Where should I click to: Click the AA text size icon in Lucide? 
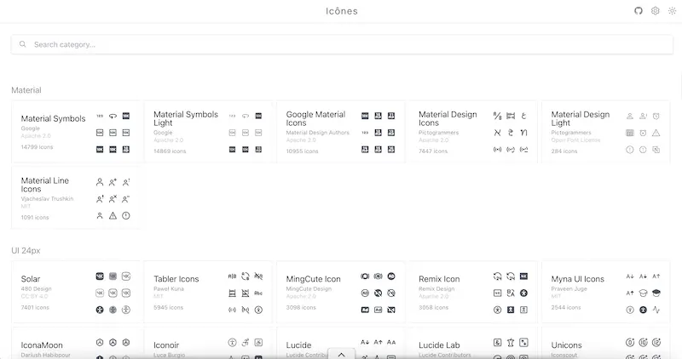(x=391, y=343)
